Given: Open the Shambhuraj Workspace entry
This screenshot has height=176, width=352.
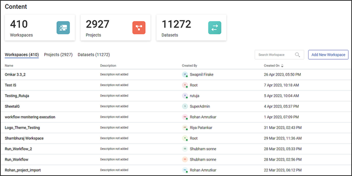Looking at the screenshot, I should (24, 138).
